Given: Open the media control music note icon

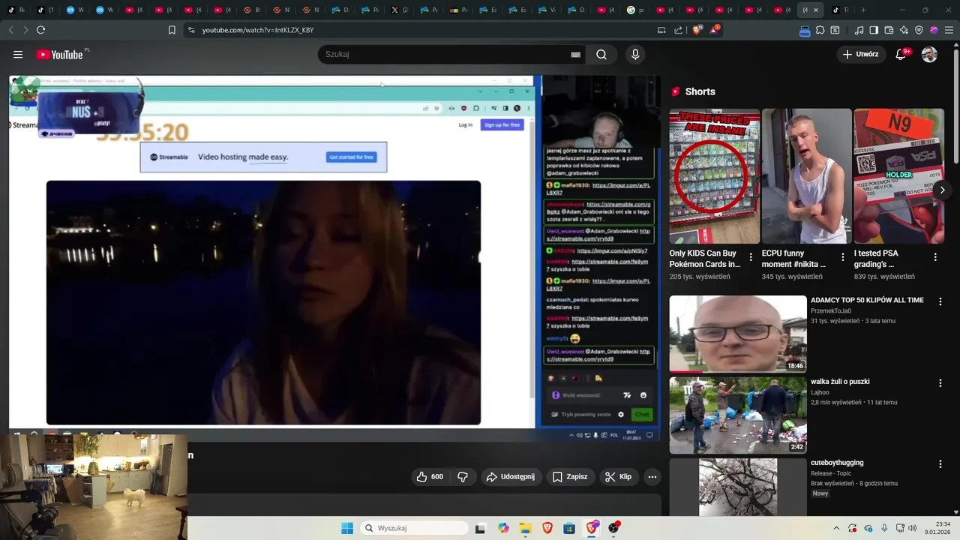Looking at the screenshot, I should pyautogui.click(x=859, y=30).
